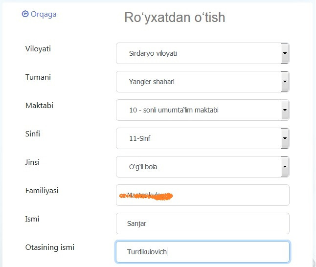
Task: Click the Familiyasi field label
Action: pyautogui.click(x=42, y=191)
